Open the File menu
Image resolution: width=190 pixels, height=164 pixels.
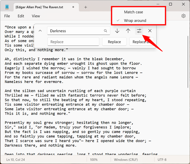click(7, 16)
